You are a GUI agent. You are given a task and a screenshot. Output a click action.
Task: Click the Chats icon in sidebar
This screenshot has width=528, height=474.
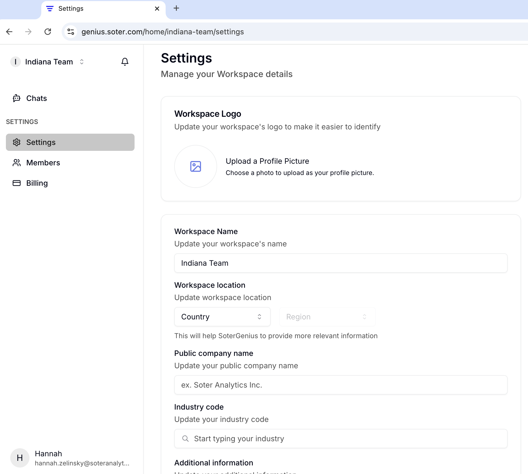coord(17,98)
